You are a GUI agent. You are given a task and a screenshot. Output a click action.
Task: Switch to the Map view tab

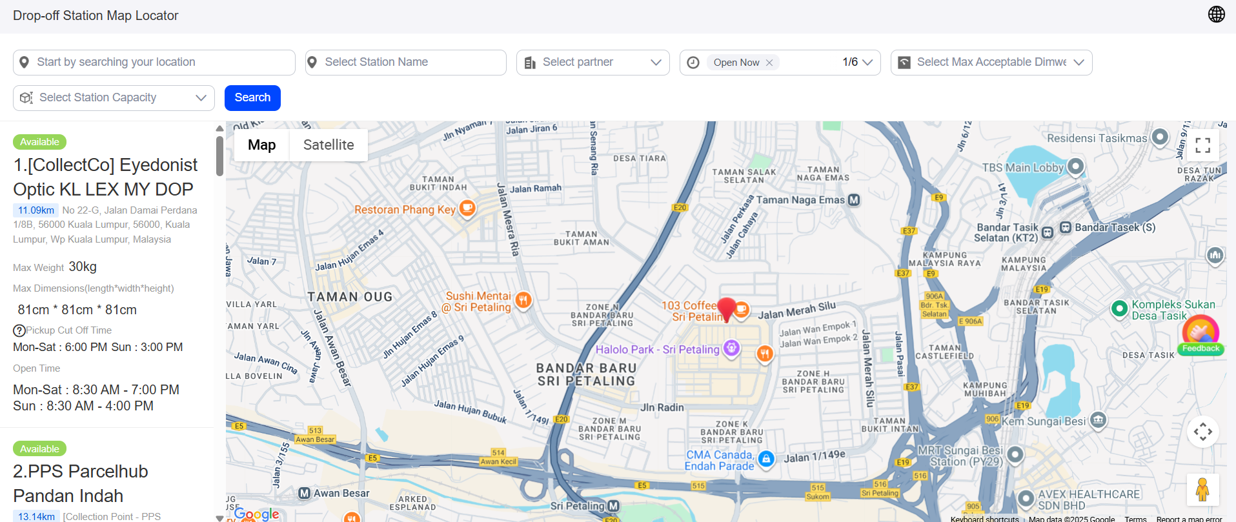[x=261, y=145]
